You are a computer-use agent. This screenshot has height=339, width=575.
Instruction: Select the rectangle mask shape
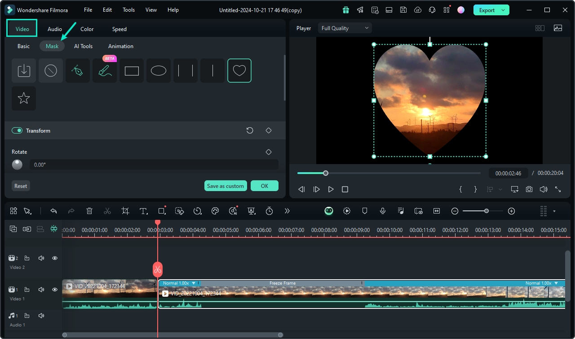[132, 71]
